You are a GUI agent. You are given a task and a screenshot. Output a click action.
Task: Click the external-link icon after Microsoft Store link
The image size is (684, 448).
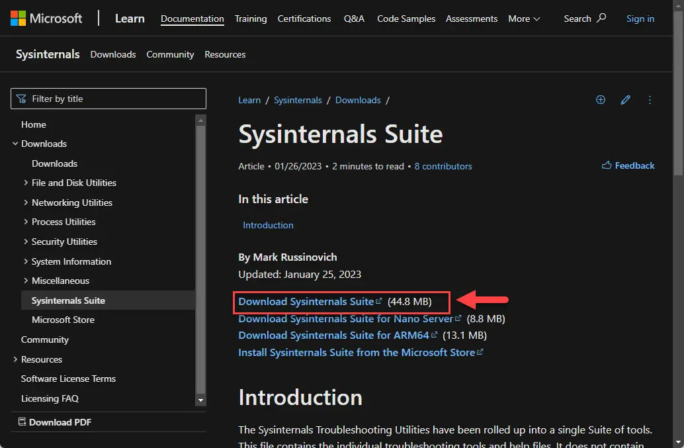tap(480, 352)
